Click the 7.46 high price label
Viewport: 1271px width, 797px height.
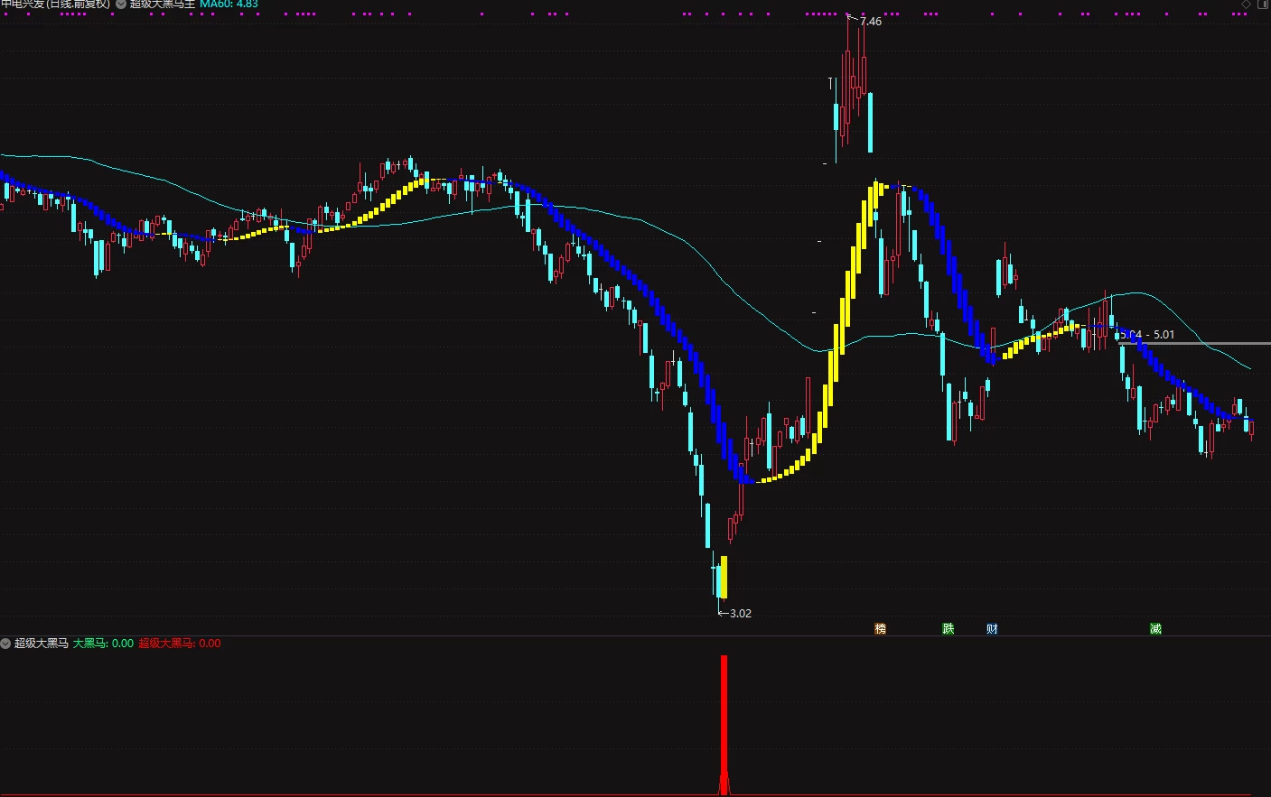tap(871, 22)
